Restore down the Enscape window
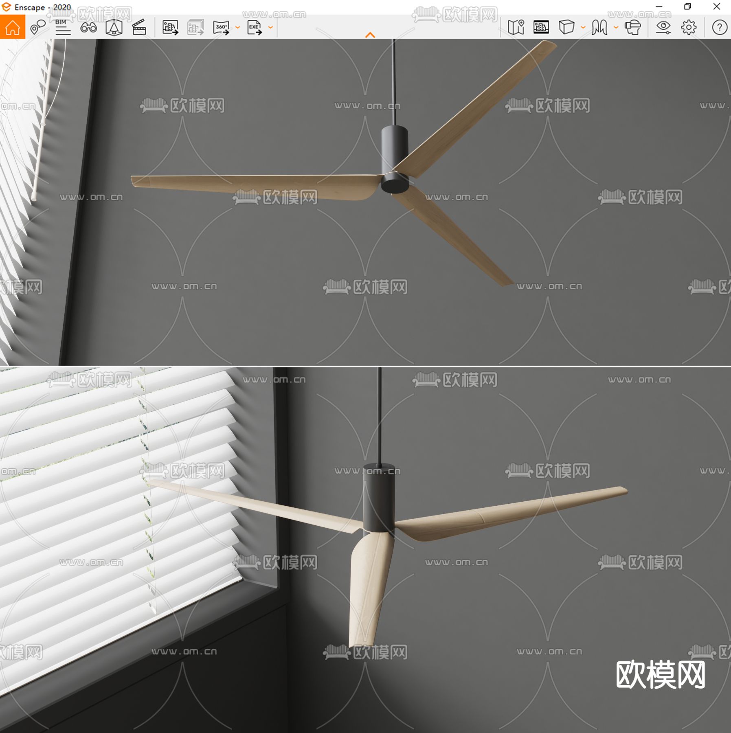The image size is (731, 733). click(x=687, y=7)
